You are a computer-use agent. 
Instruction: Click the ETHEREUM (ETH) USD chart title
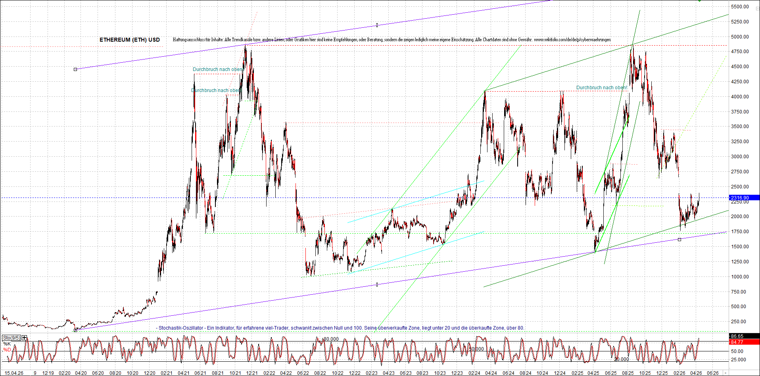point(129,40)
